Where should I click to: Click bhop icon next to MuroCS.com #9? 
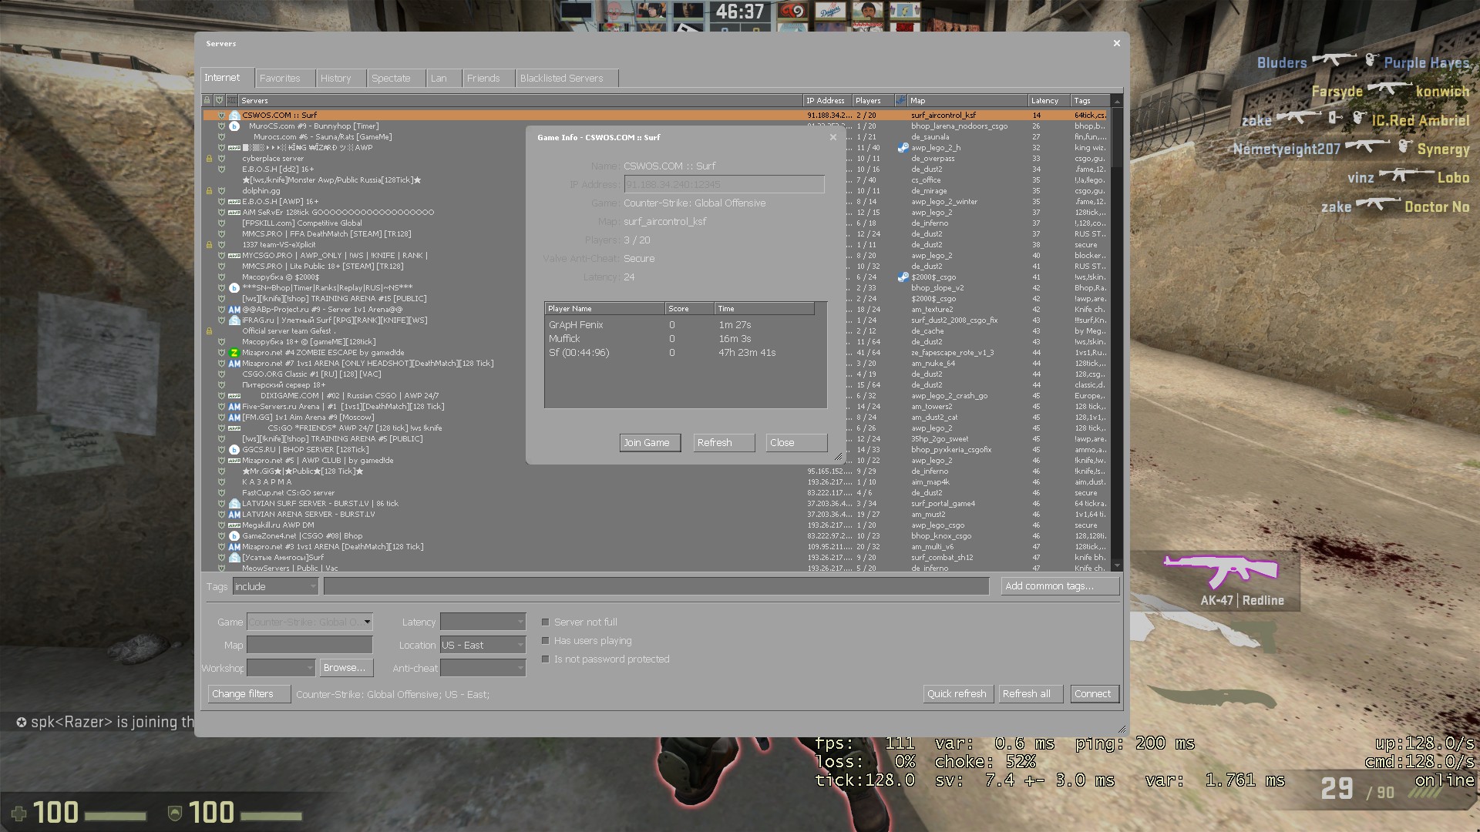pyautogui.click(x=234, y=126)
